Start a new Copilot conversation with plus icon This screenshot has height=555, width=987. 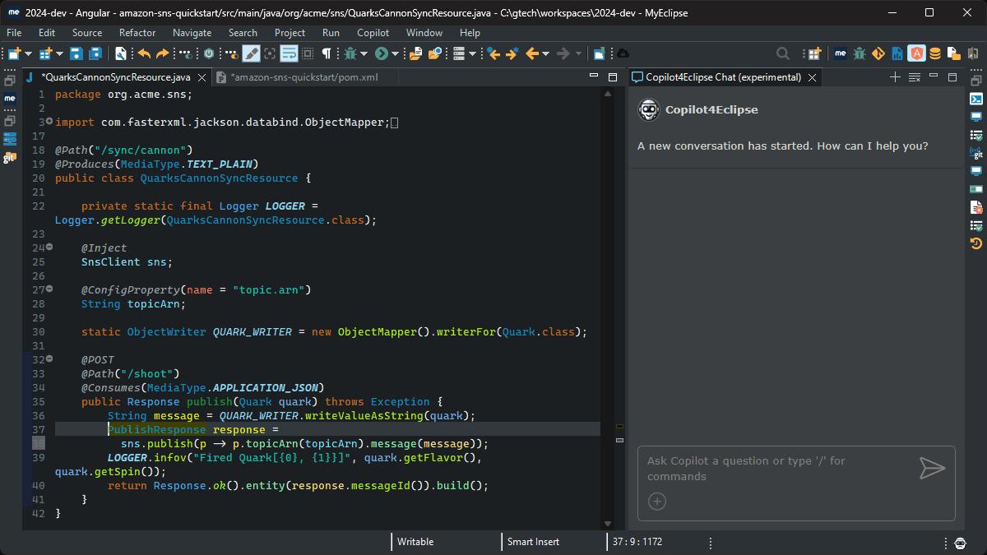pos(895,77)
